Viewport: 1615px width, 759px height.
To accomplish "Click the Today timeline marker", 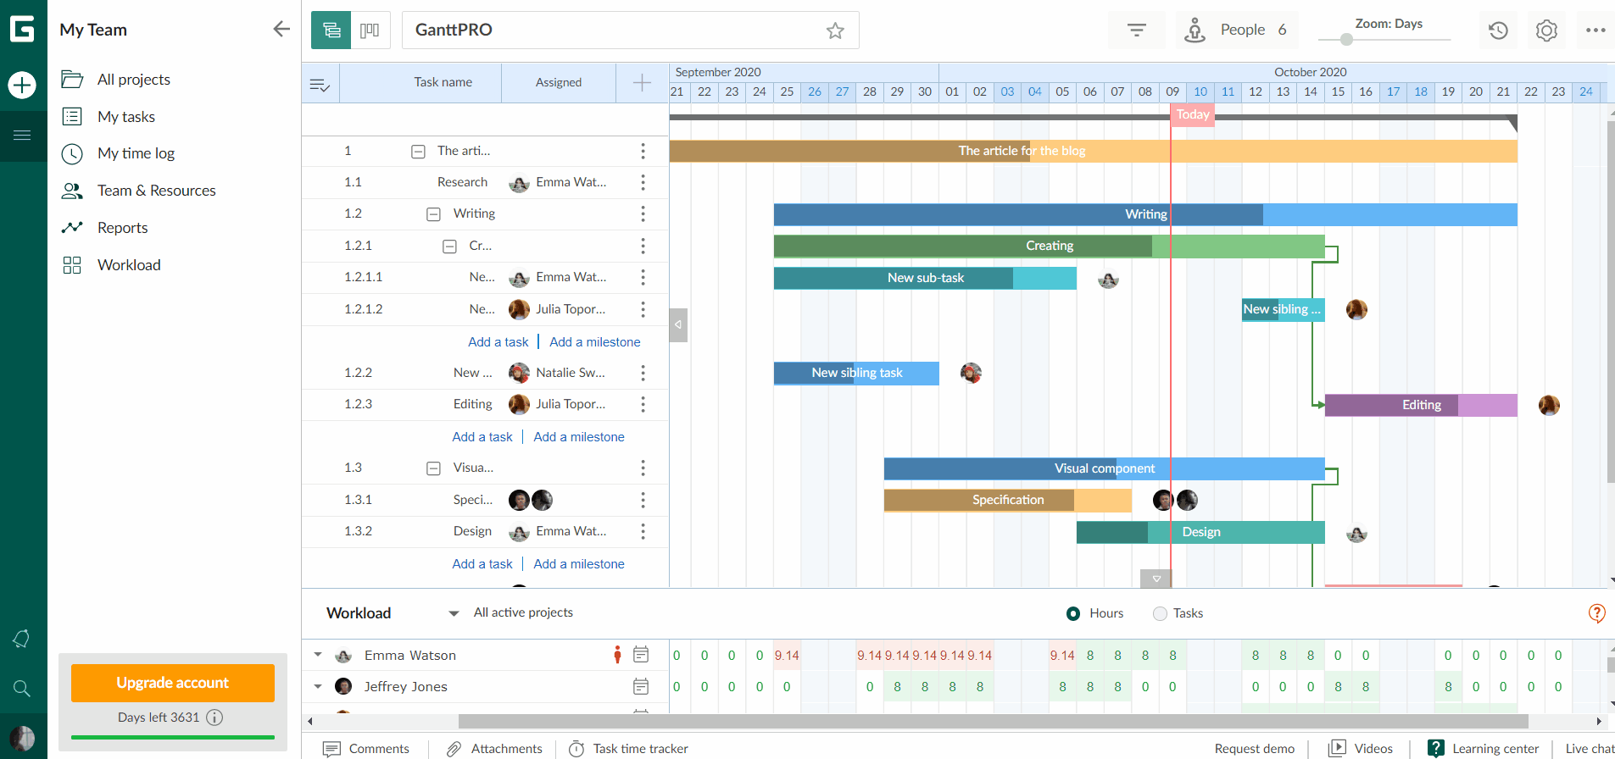I will 1193,114.
